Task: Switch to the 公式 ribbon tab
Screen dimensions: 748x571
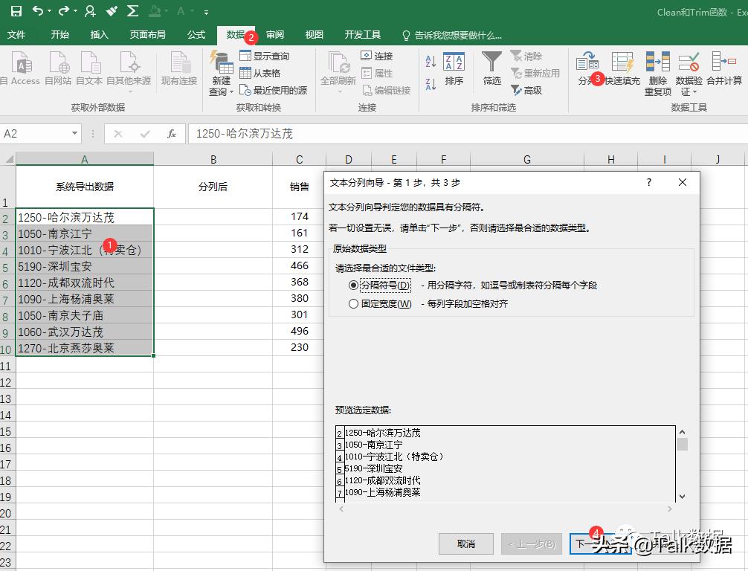Action: [x=196, y=34]
